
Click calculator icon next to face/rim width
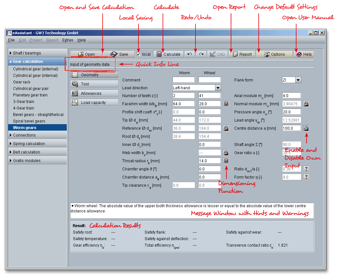226,104
